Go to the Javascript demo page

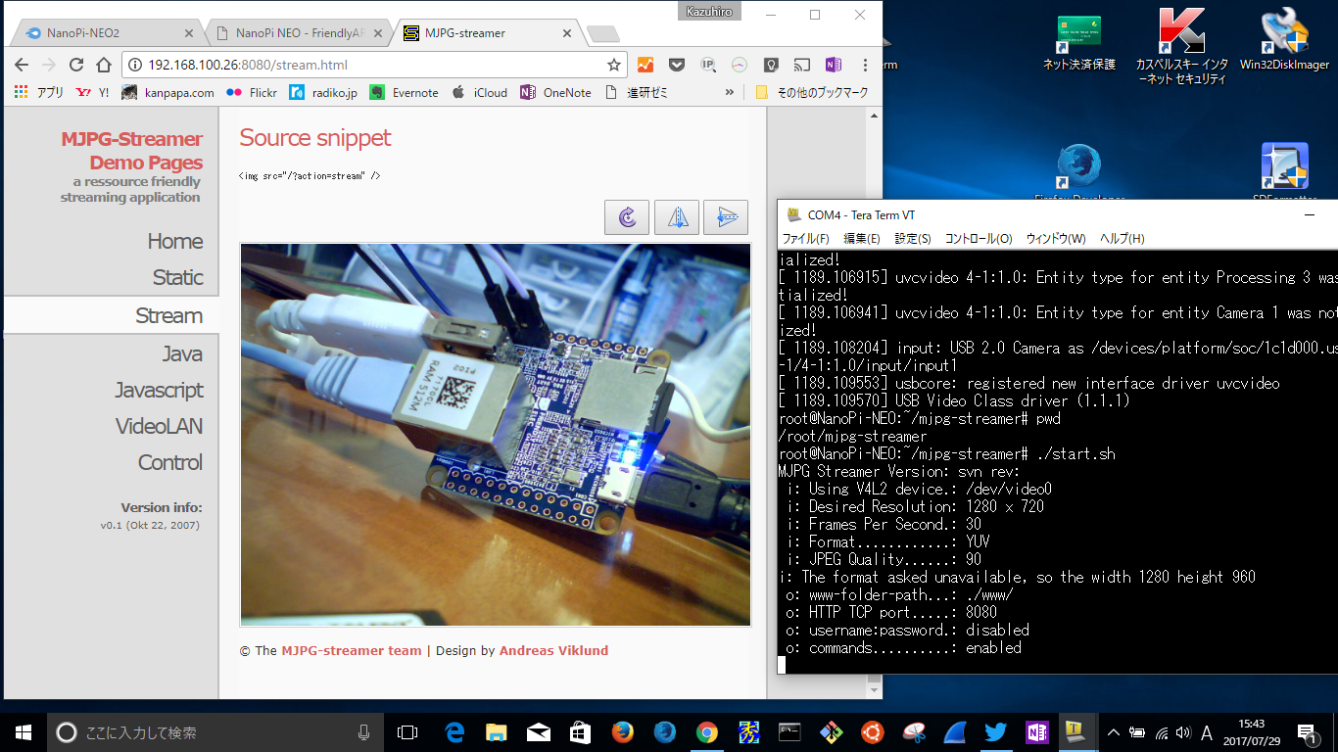(x=159, y=390)
